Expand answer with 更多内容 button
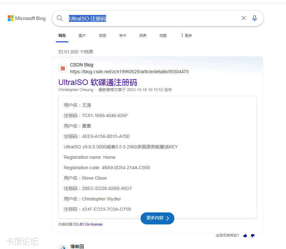 157,218
